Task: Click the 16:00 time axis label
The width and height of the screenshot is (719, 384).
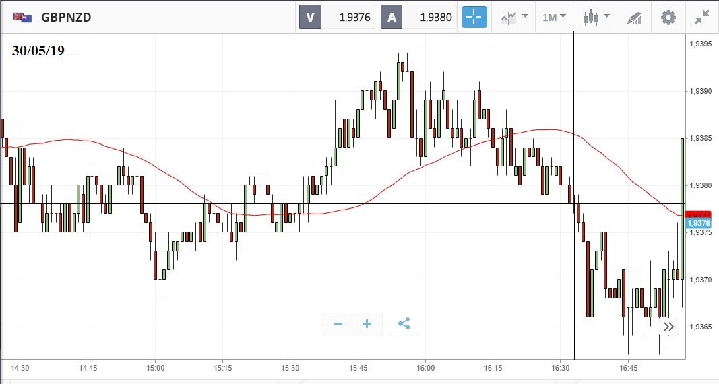Action: click(x=426, y=368)
